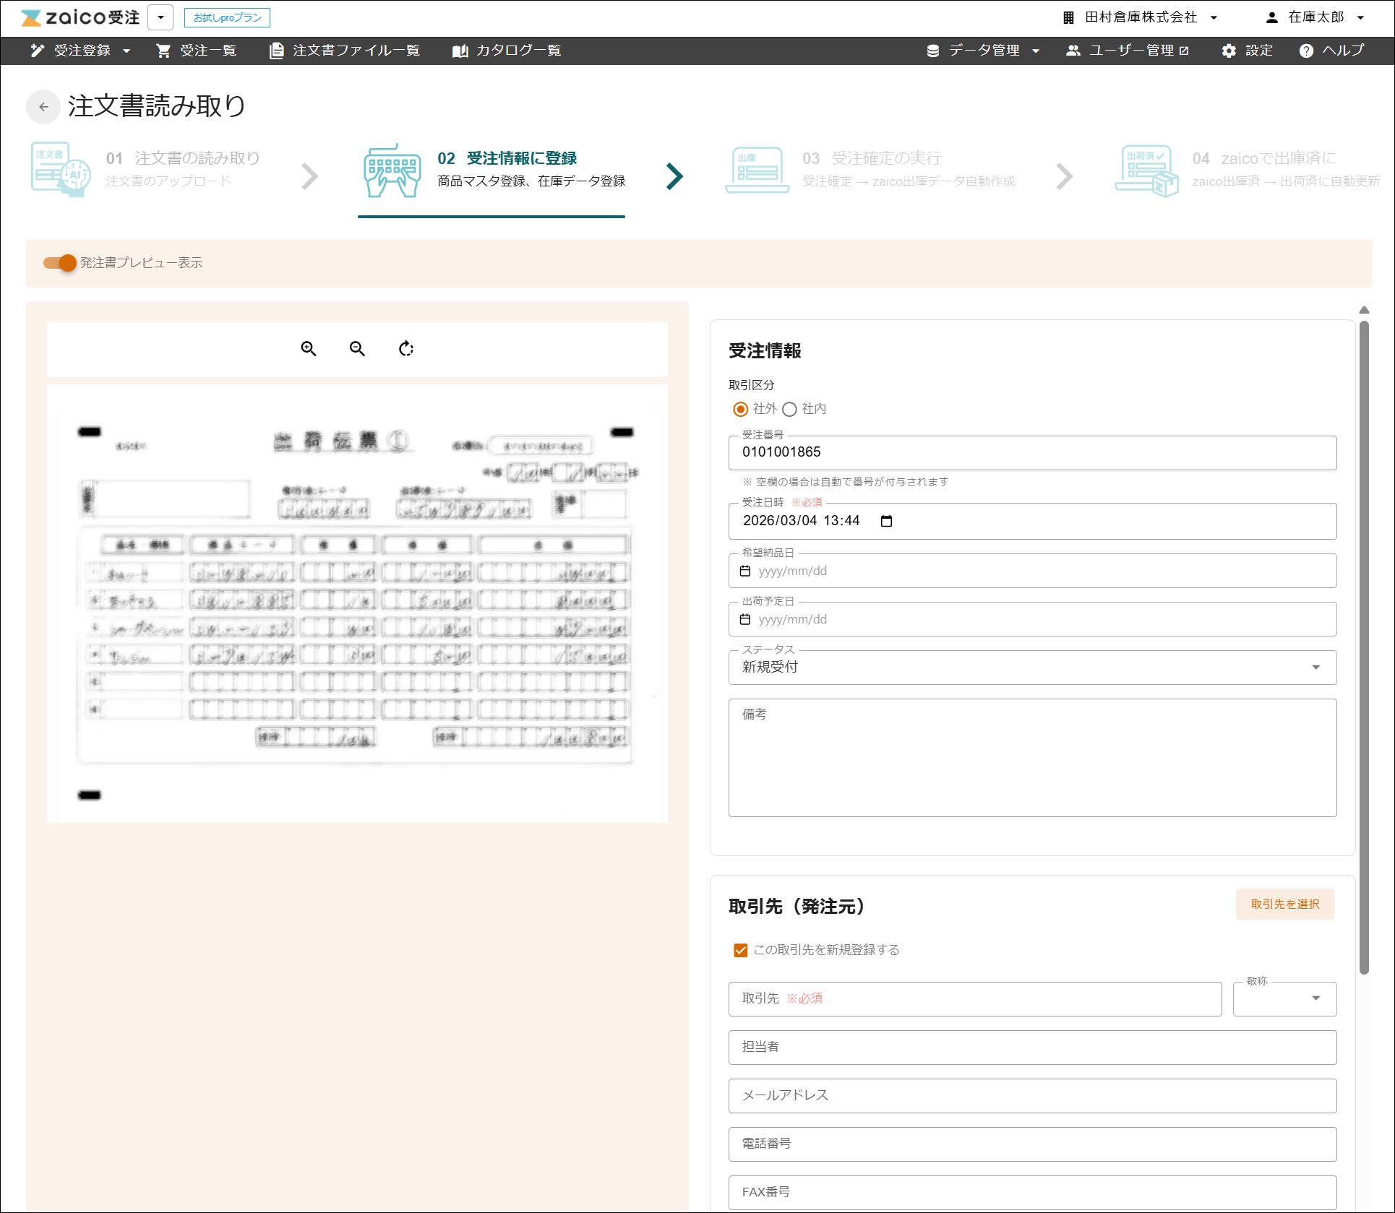Rotate the order document preview
Image resolution: width=1395 pixels, height=1213 pixels.
pos(406,349)
